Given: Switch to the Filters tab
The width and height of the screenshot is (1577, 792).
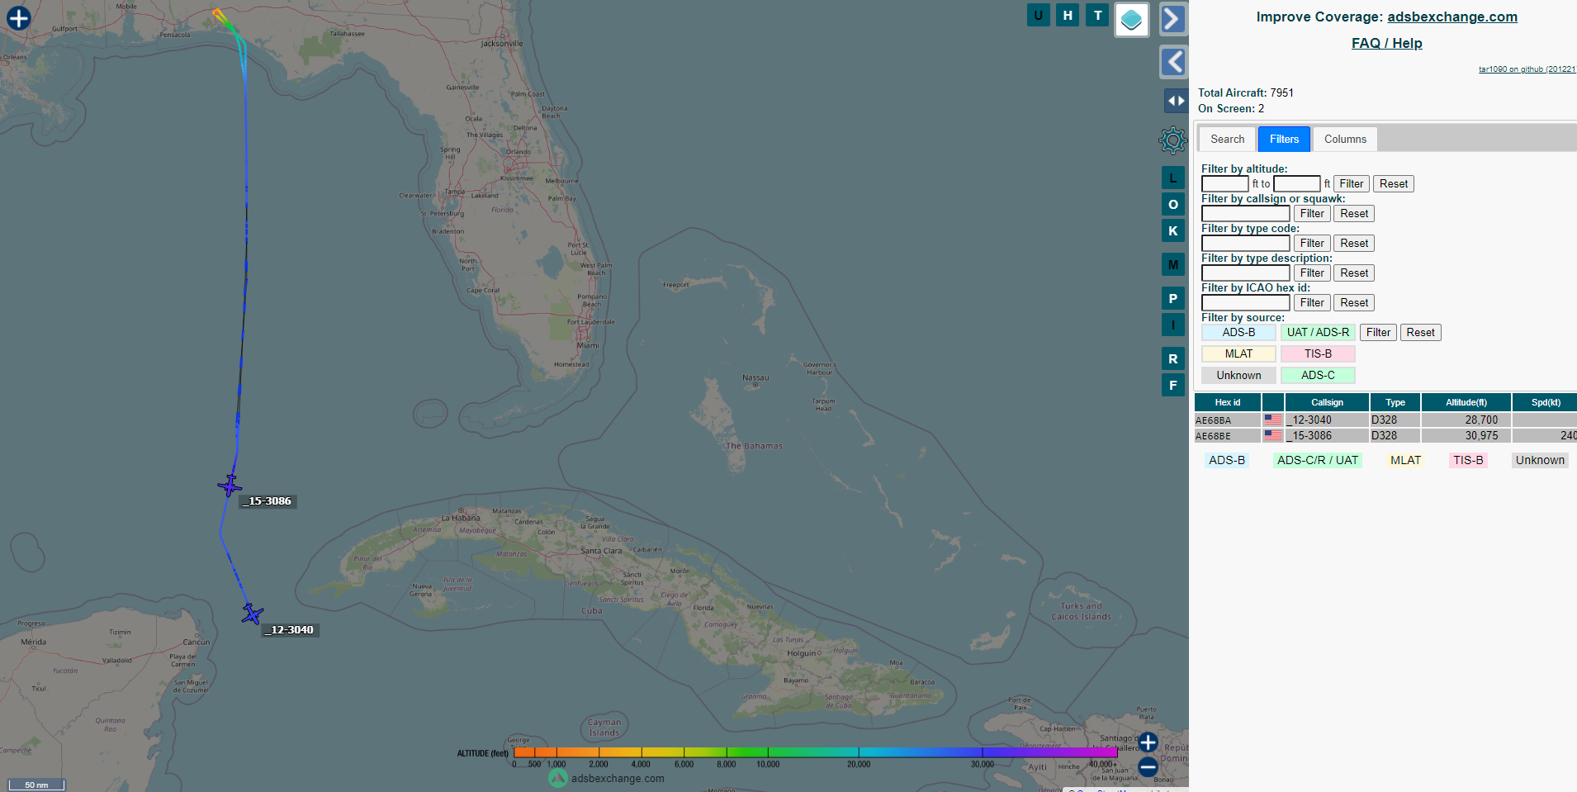Looking at the screenshot, I should (1284, 139).
